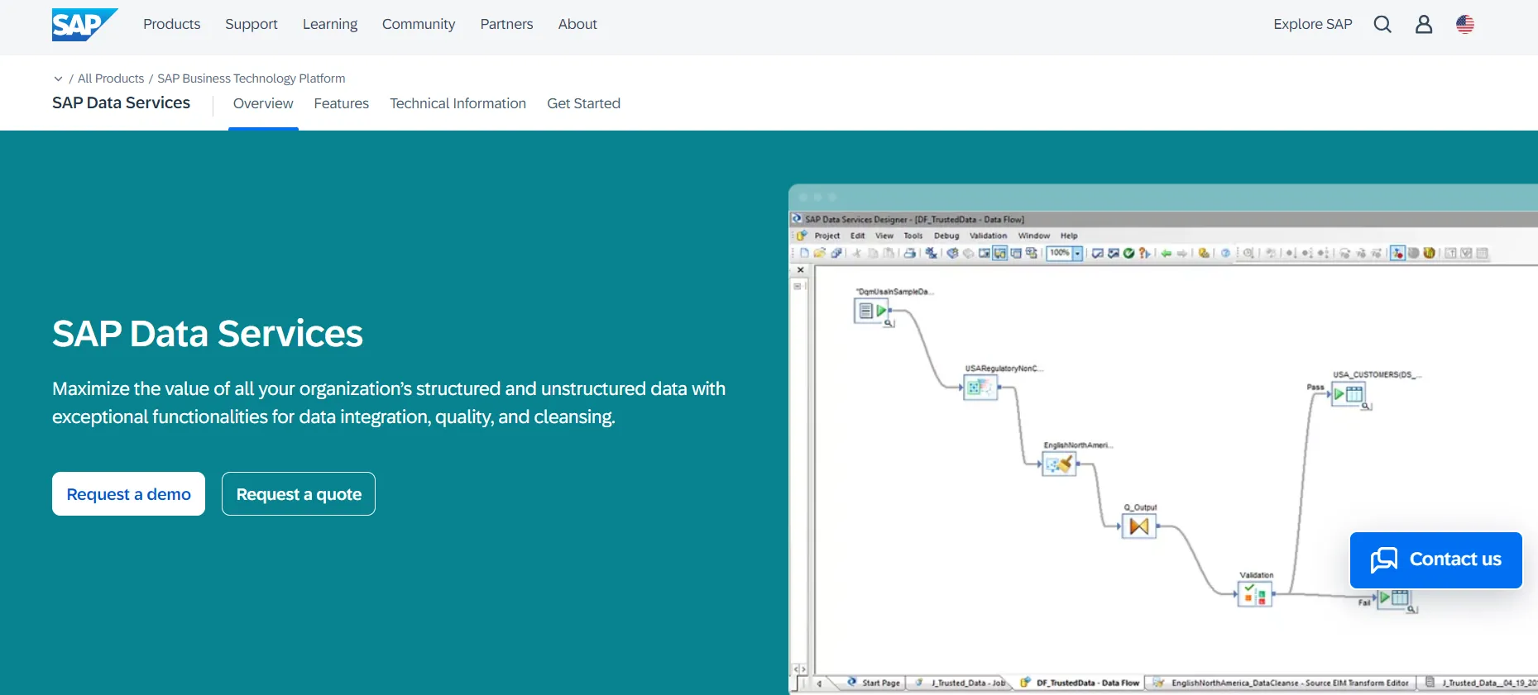Select the Overview tab
1538x695 pixels.
[263, 103]
